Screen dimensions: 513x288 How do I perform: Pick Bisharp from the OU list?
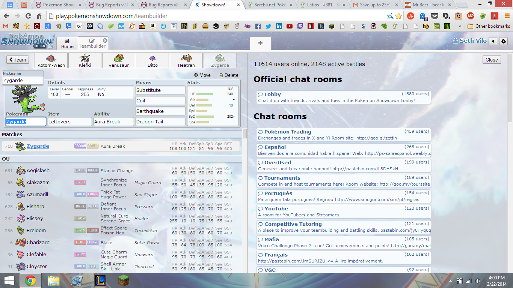121,206
